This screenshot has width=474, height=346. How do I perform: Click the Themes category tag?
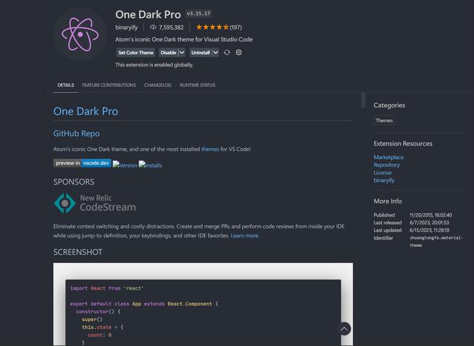(384, 120)
